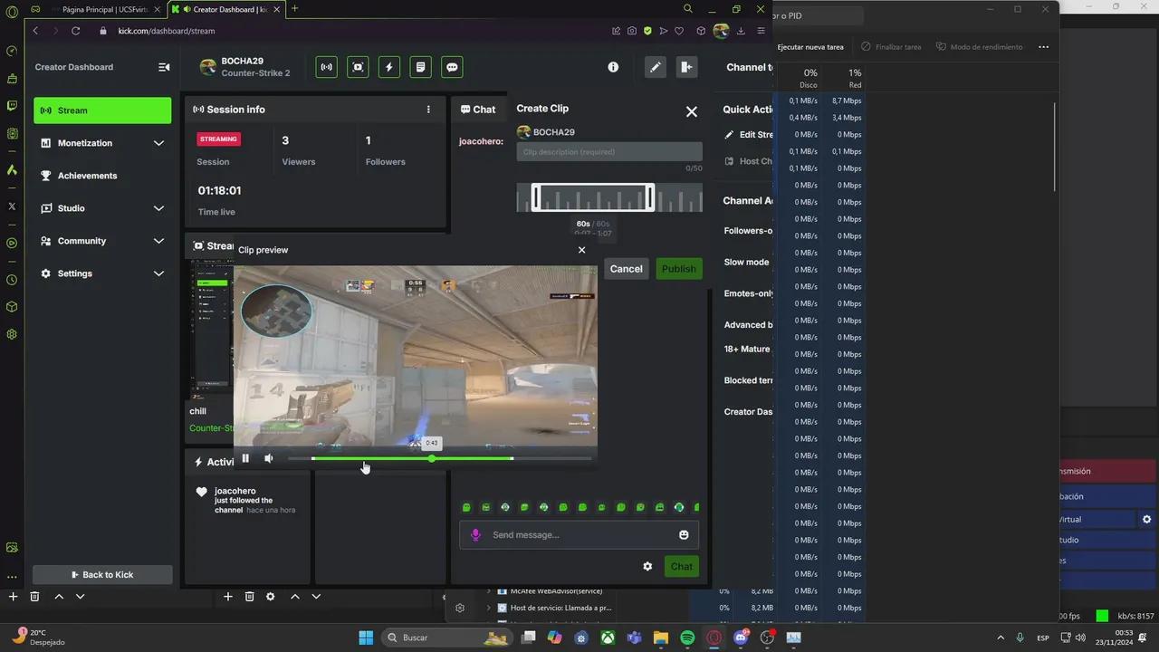Screen dimensions: 1159x652
Task: Click the clip range trimmer timeline
Action: click(x=609, y=197)
